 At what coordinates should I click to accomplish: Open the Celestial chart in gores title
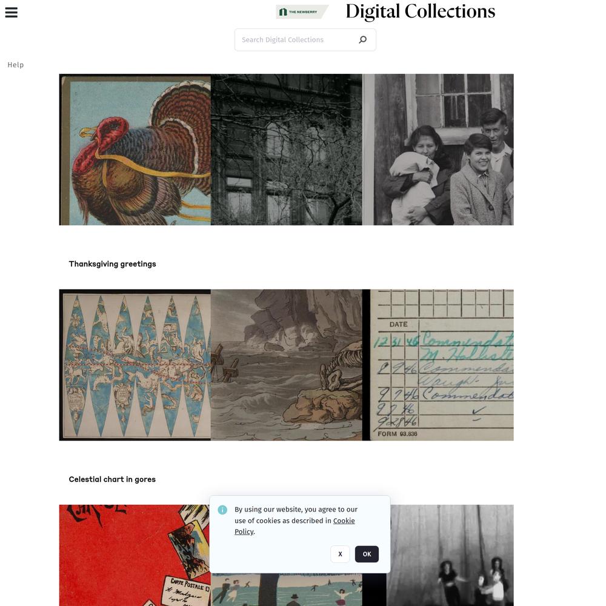point(112,479)
